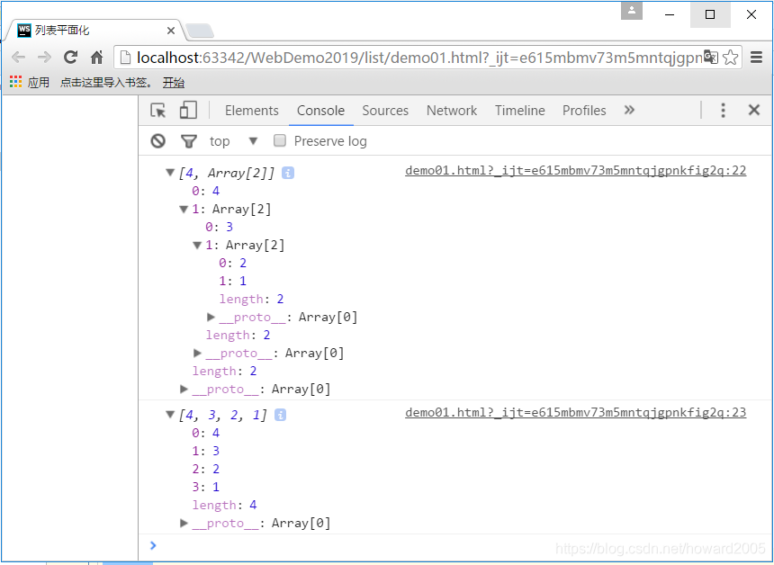Bookmark page with star icon
Screen dimensions: 774x565
tap(731, 58)
